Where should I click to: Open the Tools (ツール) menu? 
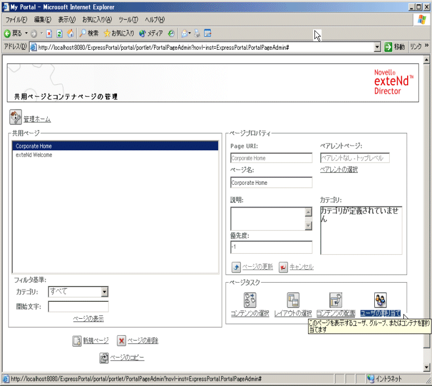(129, 20)
